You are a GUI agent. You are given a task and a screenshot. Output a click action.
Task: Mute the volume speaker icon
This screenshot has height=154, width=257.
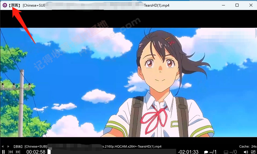pos(246,152)
